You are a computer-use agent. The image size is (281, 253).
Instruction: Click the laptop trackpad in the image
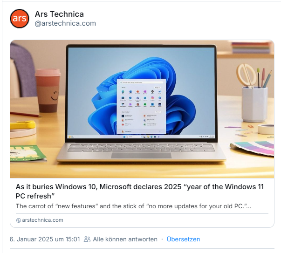[x=141, y=155]
